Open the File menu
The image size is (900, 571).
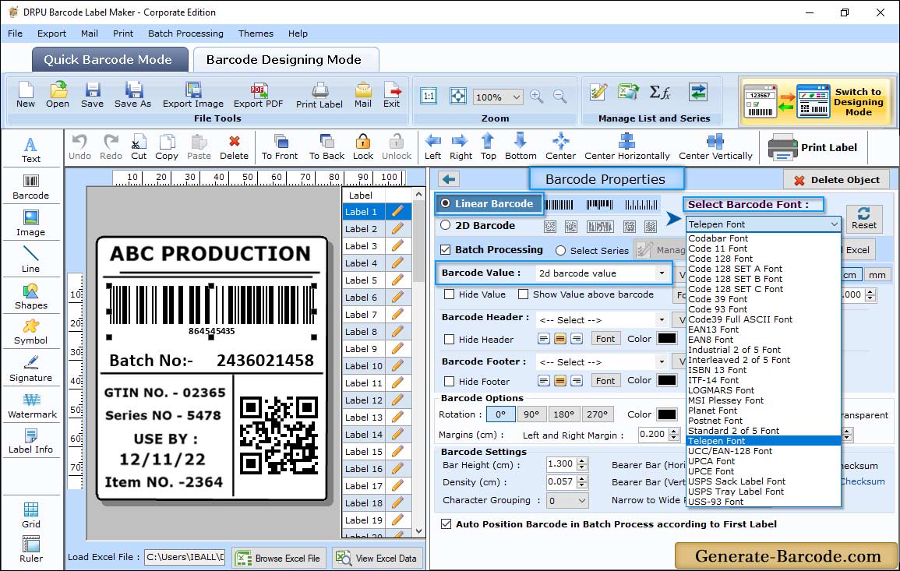[15, 33]
